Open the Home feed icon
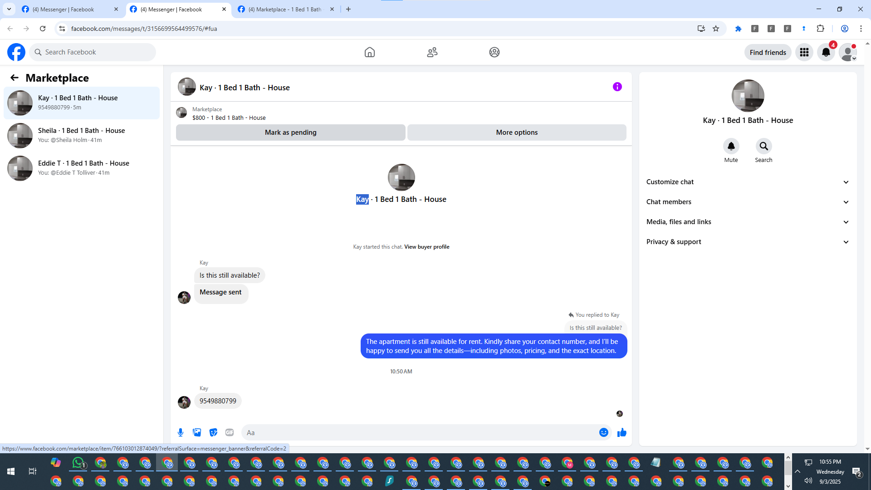871x490 pixels. click(x=370, y=52)
